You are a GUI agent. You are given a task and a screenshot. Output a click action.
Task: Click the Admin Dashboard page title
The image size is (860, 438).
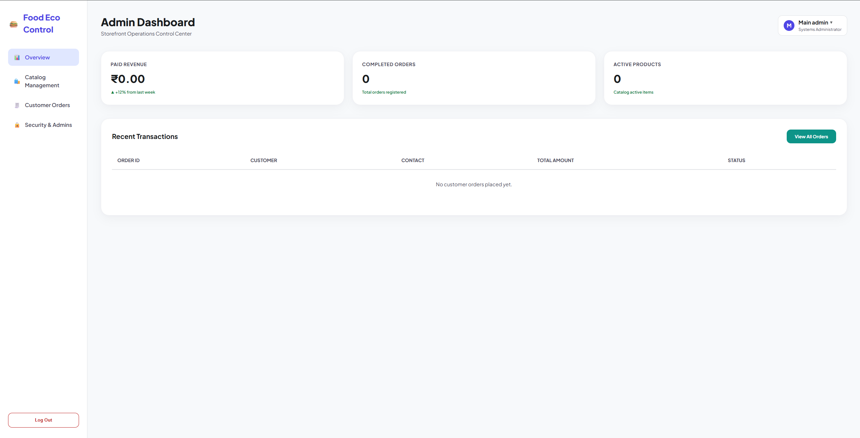click(148, 22)
